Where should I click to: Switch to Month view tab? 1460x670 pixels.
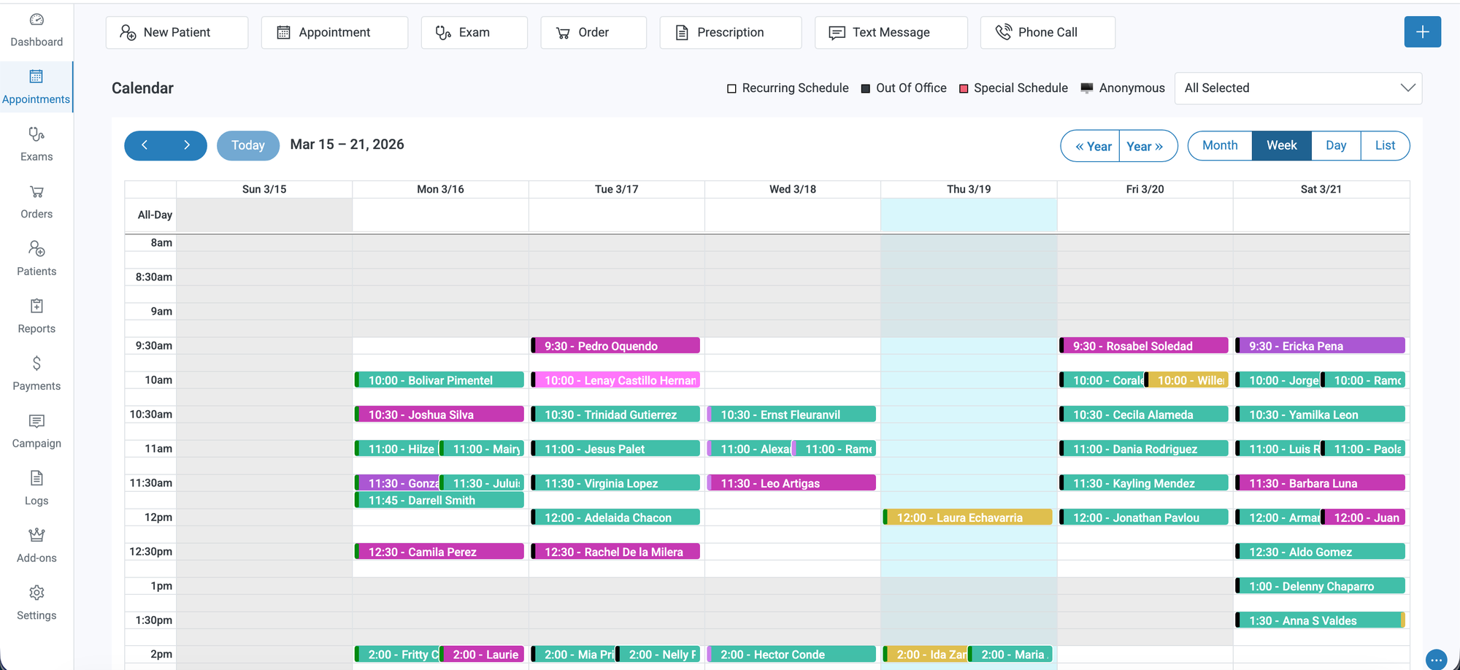click(x=1220, y=145)
